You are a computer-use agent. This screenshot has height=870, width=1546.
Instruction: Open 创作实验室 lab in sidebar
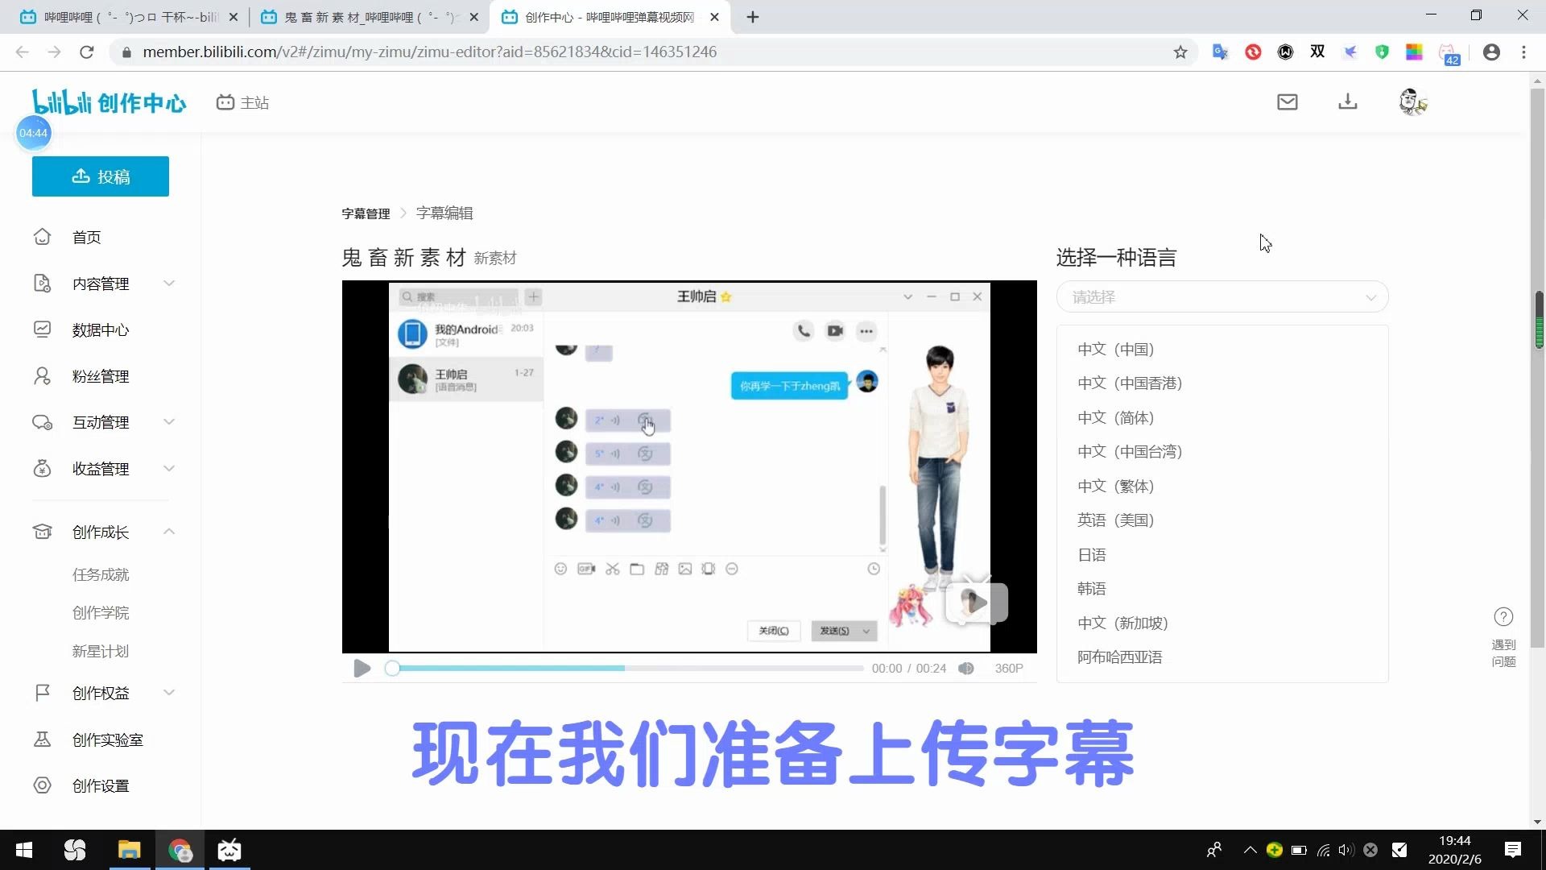click(x=107, y=739)
